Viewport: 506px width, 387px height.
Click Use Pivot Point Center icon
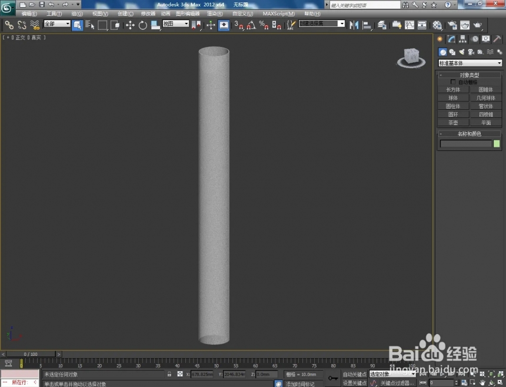196,25
